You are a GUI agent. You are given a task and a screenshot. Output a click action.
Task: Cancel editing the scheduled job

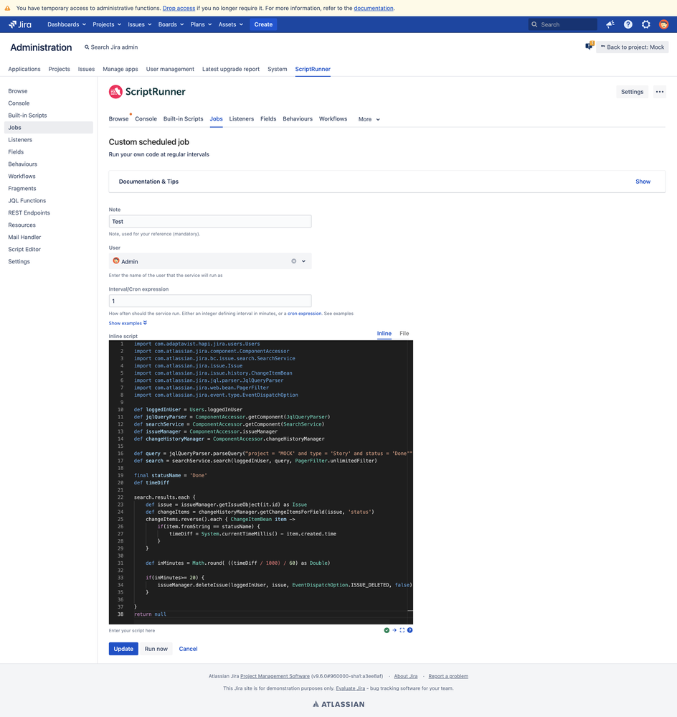pos(188,649)
